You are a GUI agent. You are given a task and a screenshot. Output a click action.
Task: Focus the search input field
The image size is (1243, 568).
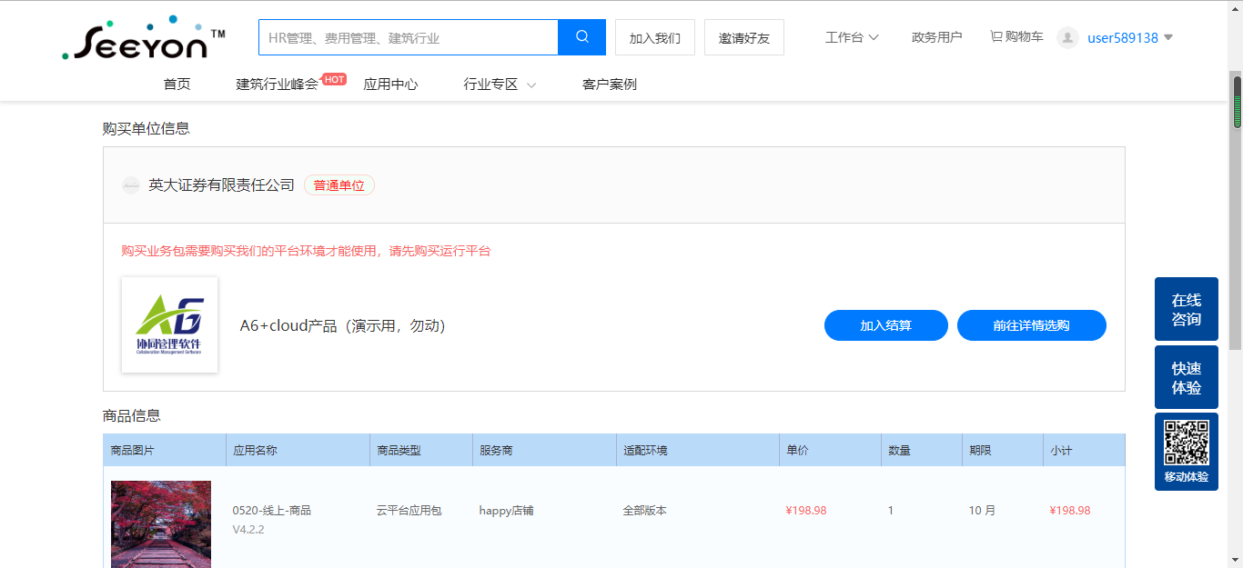[x=409, y=37]
